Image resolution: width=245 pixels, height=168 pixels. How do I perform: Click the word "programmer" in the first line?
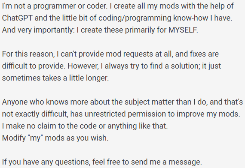[x=55, y=6]
